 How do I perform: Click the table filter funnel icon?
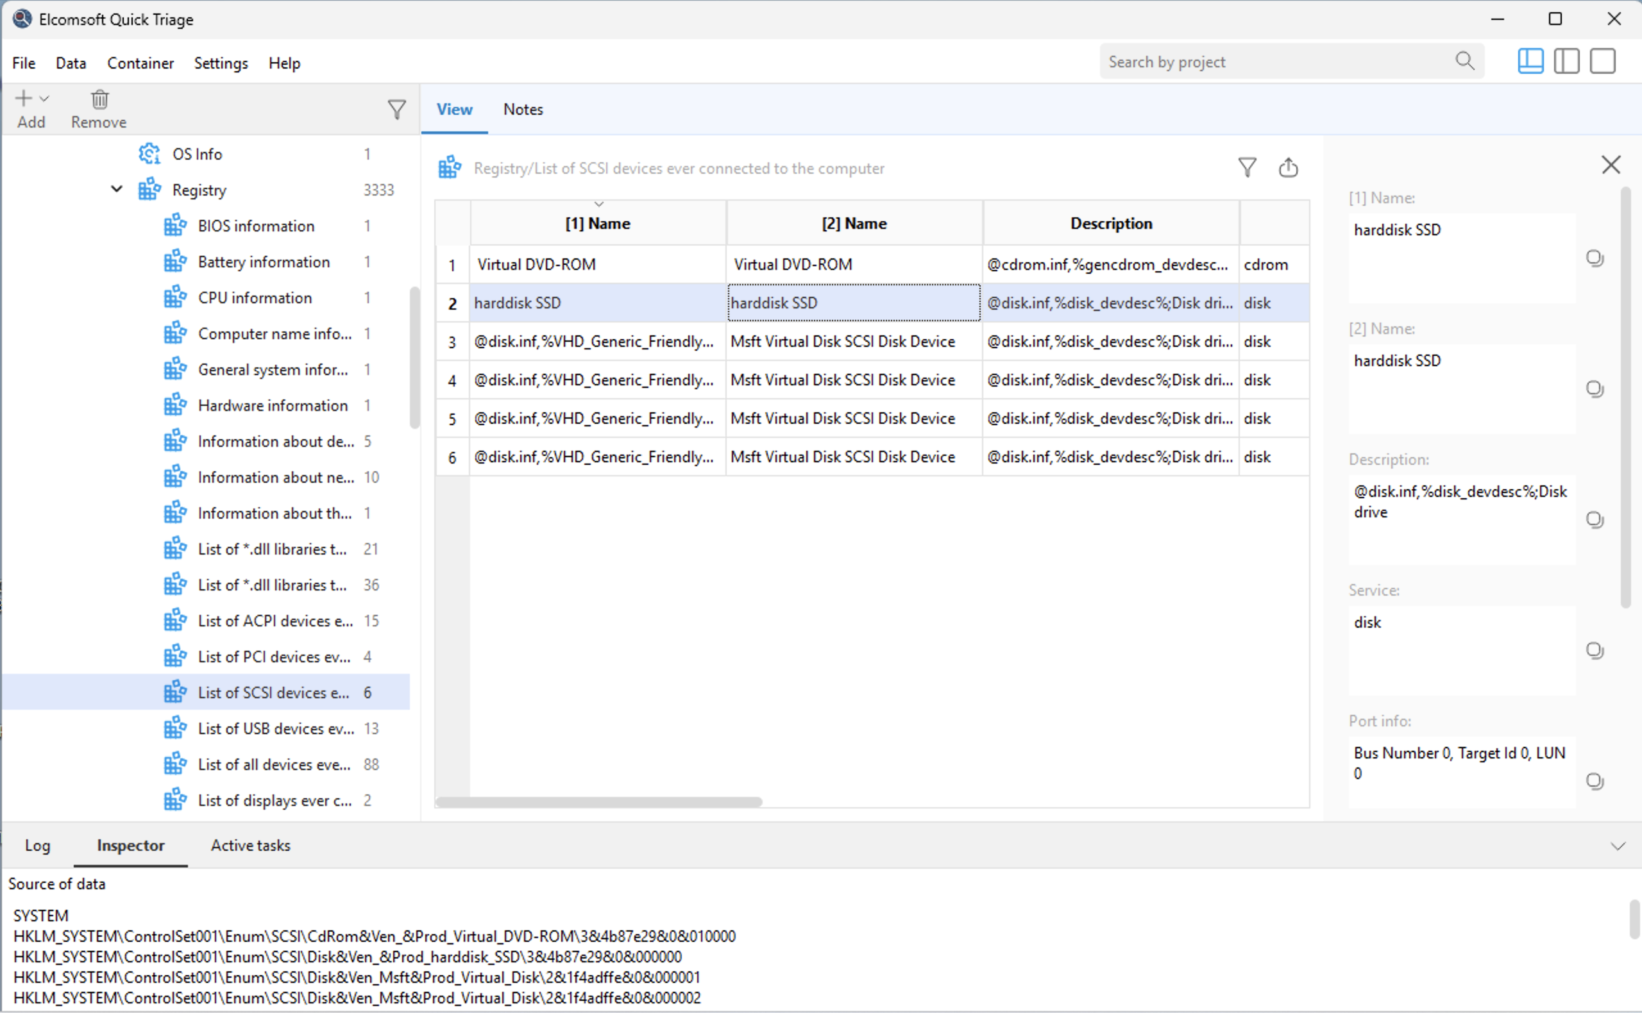[x=1247, y=167]
